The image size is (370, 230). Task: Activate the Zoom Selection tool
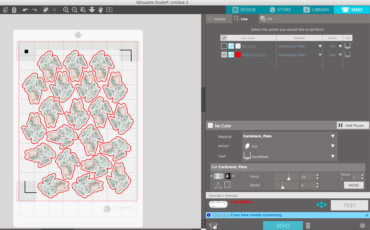click(x=83, y=10)
